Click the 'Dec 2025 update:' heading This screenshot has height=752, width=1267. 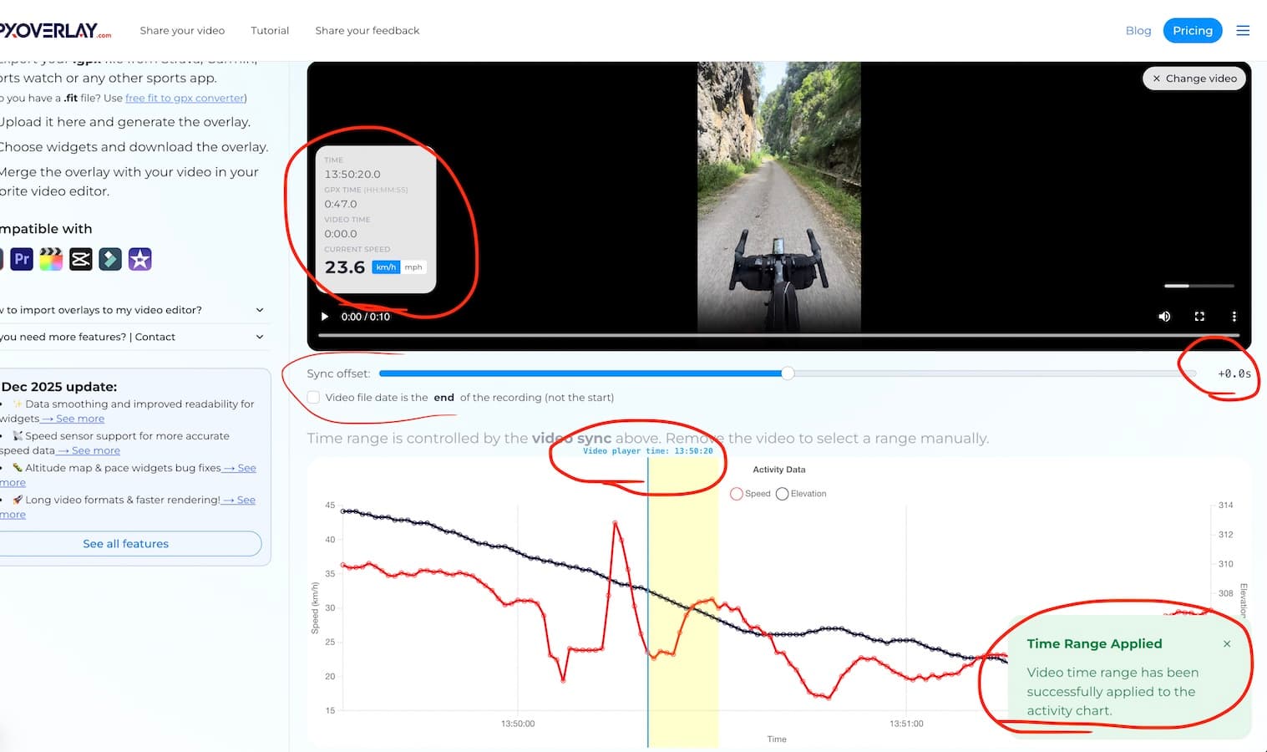click(59, 387)
